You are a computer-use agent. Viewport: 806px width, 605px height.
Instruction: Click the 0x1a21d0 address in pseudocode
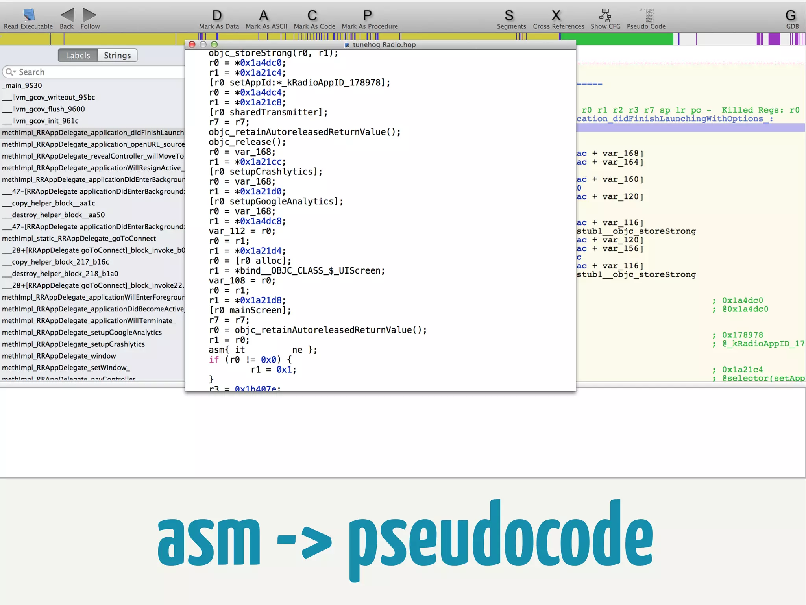261,192
